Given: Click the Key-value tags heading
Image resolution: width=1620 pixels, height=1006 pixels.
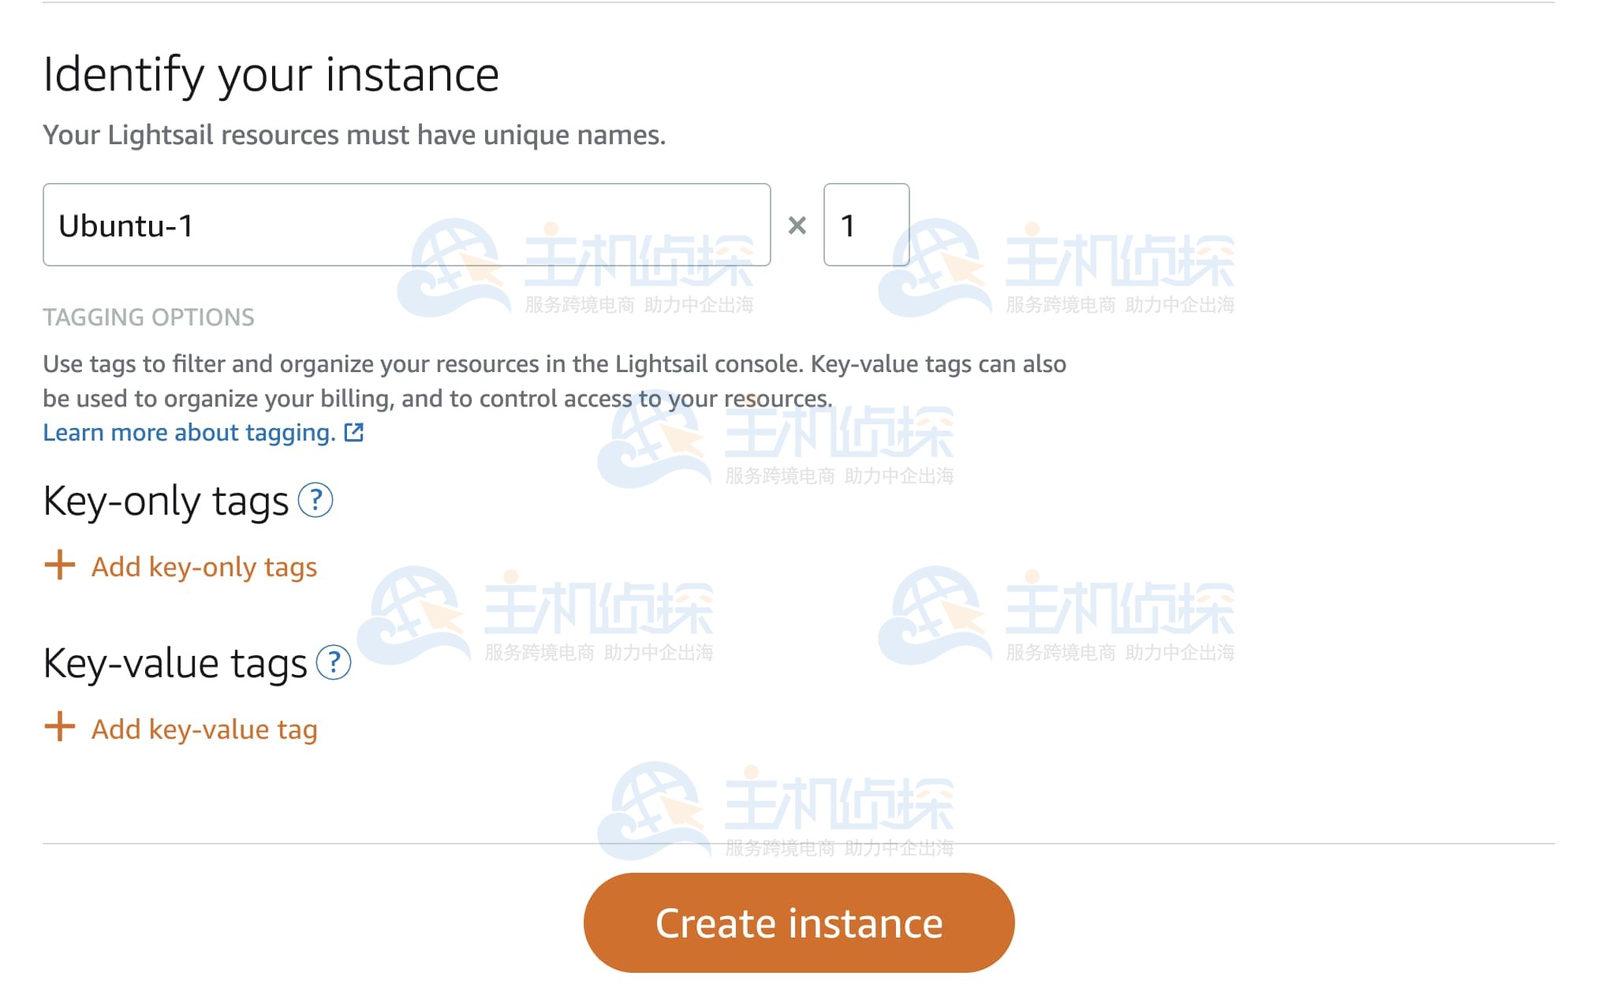Looking at the screenshot, I should 175,664.
